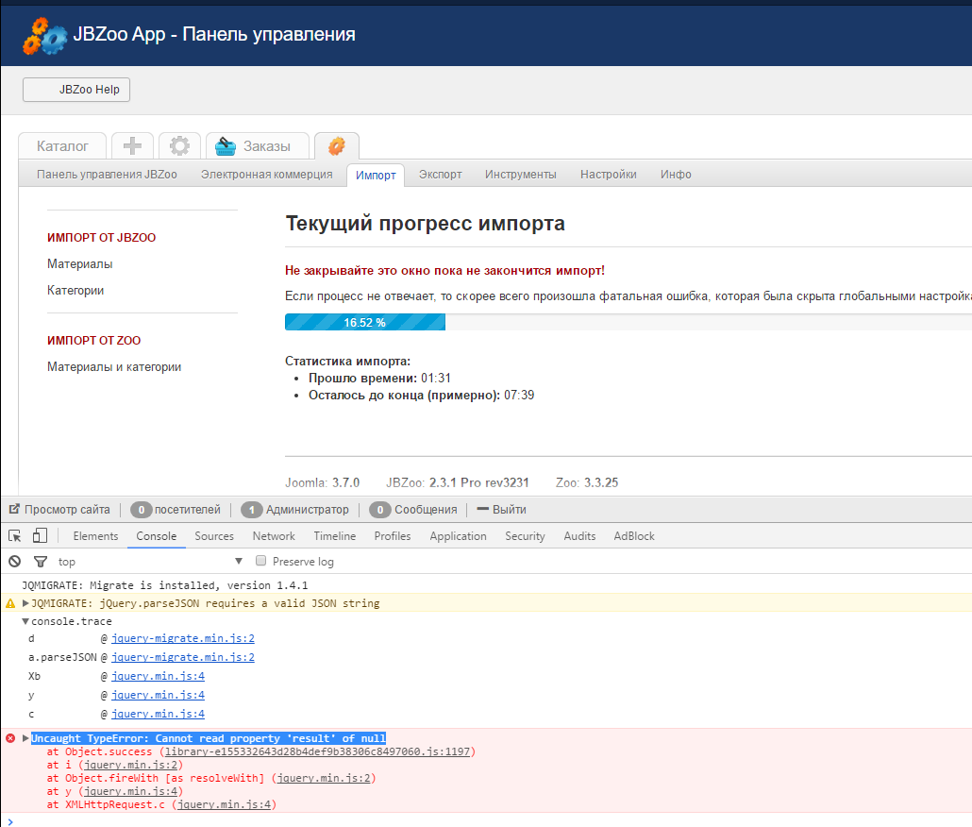Click the 16.52 % import progress bar
This screenshot has width=972, height=827.
(364, 323)
